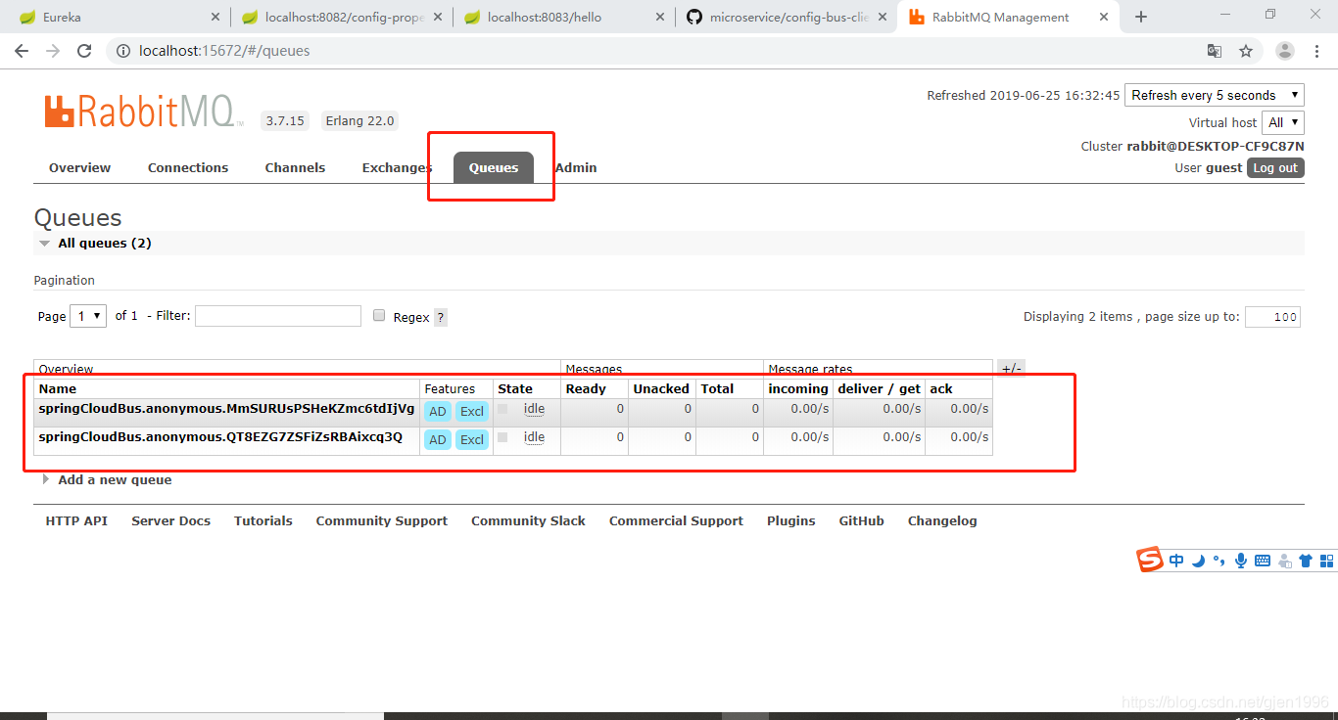Open the Server Docs link
The image size is (1338, 720).
tap(171, 520)
